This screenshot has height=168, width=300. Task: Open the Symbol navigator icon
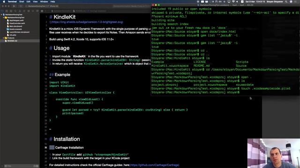(11, 11)
